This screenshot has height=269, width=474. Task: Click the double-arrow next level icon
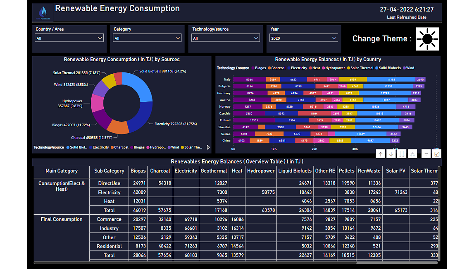[x=401, y=154]
